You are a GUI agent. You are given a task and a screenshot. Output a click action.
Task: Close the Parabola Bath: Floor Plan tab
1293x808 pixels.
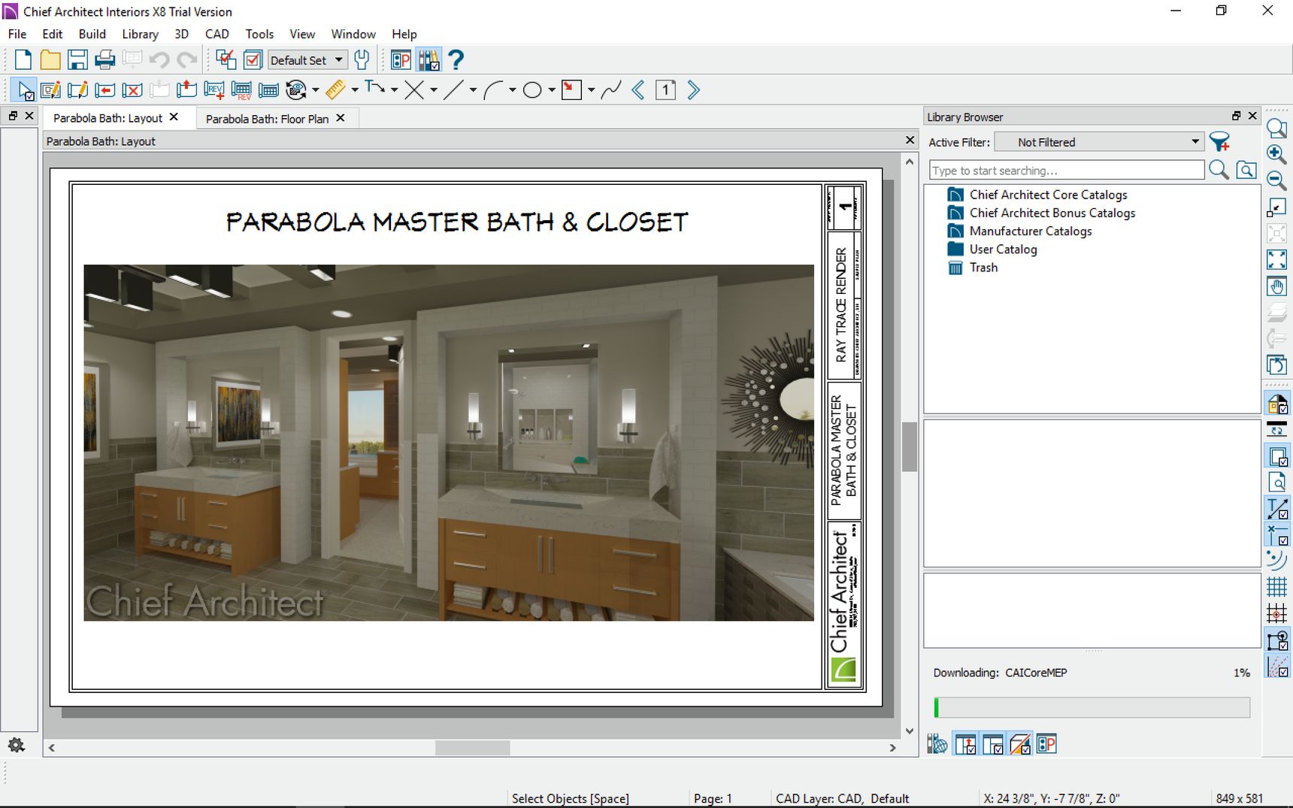(x=341, y=118)
